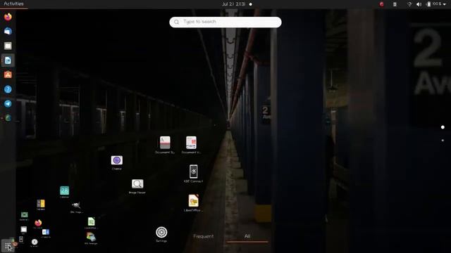The width and height of the screenshot is (451, 253).
Task: Open the Files manager in the dock
Action: (8, 46)
